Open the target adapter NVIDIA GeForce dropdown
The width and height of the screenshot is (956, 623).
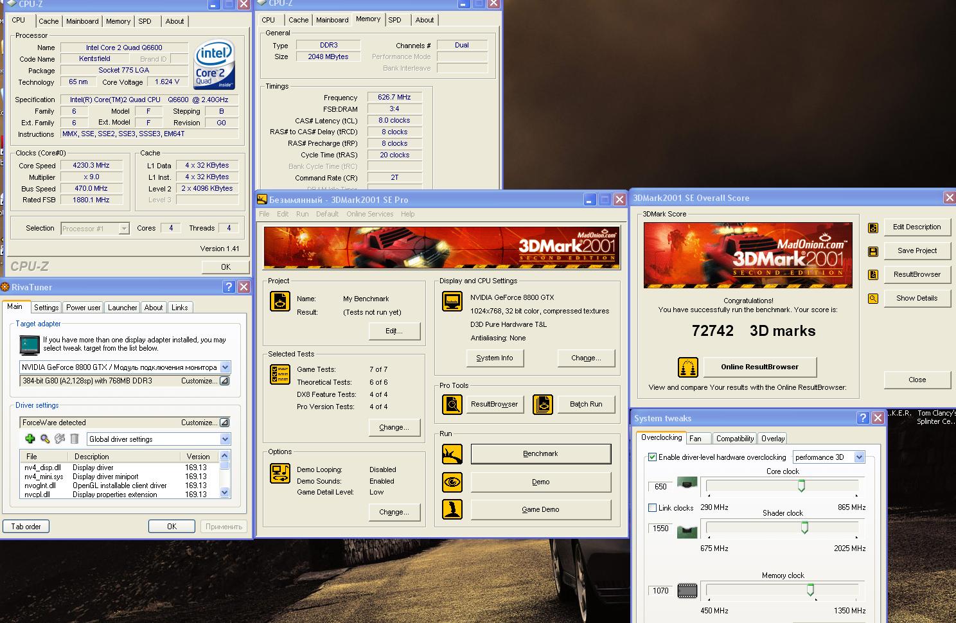pos(225,367)
